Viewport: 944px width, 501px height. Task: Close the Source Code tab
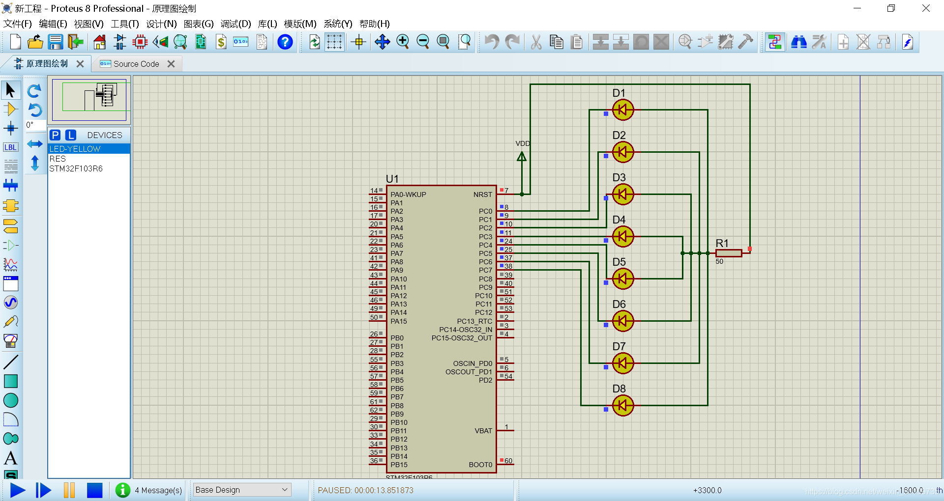tap(171, 64)
